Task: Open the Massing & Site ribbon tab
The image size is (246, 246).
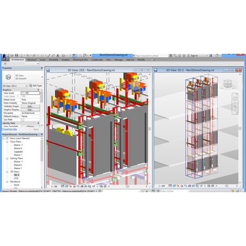Action: 80,59
